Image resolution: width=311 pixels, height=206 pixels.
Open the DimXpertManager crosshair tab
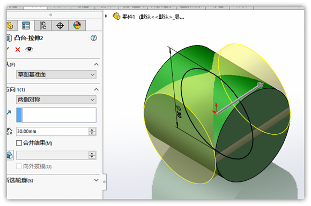[60, 26]
